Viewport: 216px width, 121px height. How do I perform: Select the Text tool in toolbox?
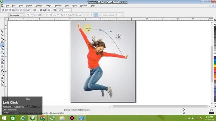click(x=2, y=67)
